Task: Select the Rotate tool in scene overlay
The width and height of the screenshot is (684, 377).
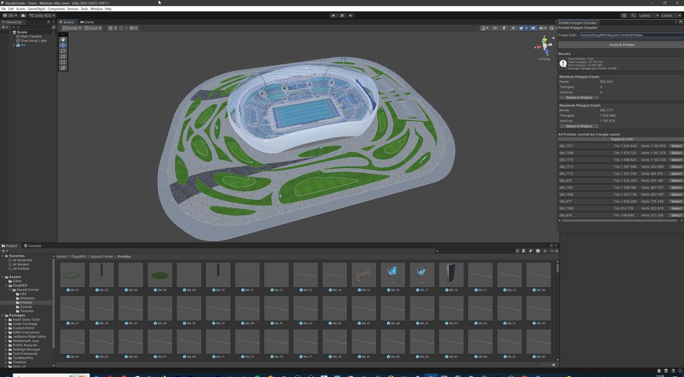Action: coord(63,51)
